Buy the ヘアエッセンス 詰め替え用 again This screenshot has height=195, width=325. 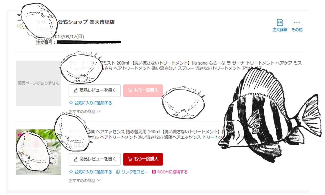[143, 159]
